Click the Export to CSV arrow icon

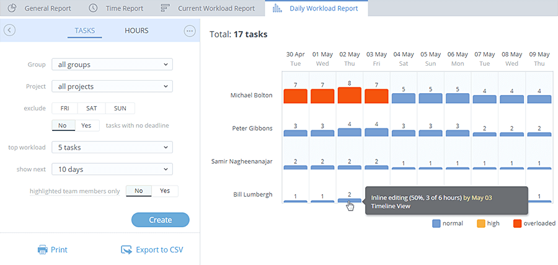tap(126, 249)
